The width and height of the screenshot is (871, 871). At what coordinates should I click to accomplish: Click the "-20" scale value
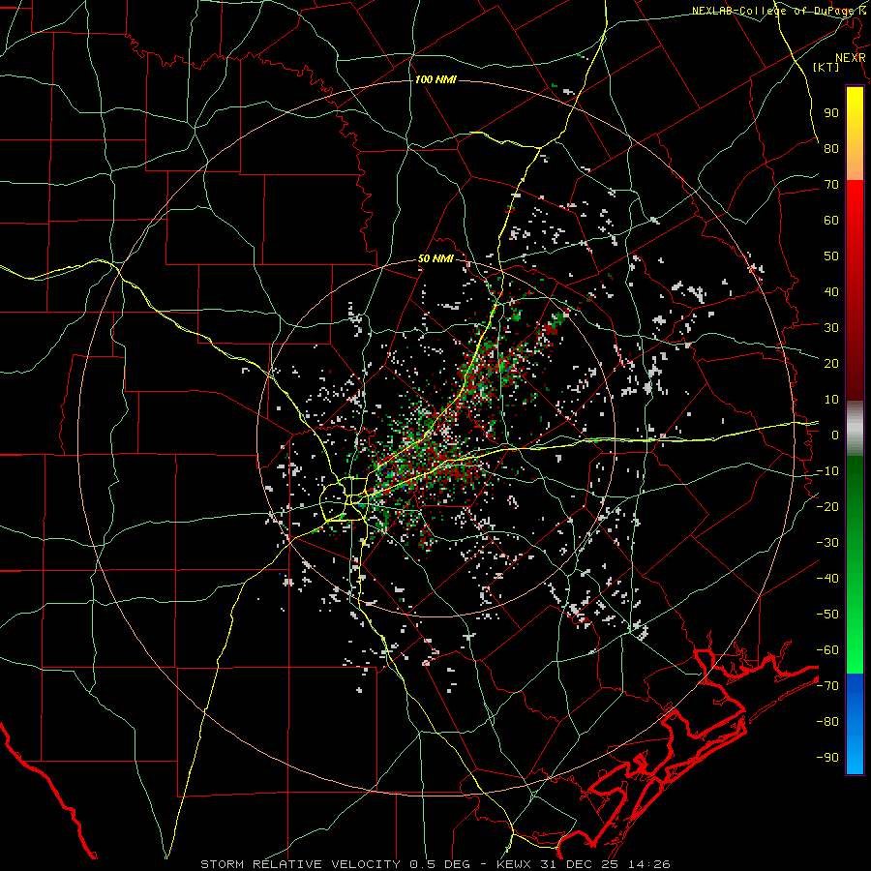pos(827,506)
